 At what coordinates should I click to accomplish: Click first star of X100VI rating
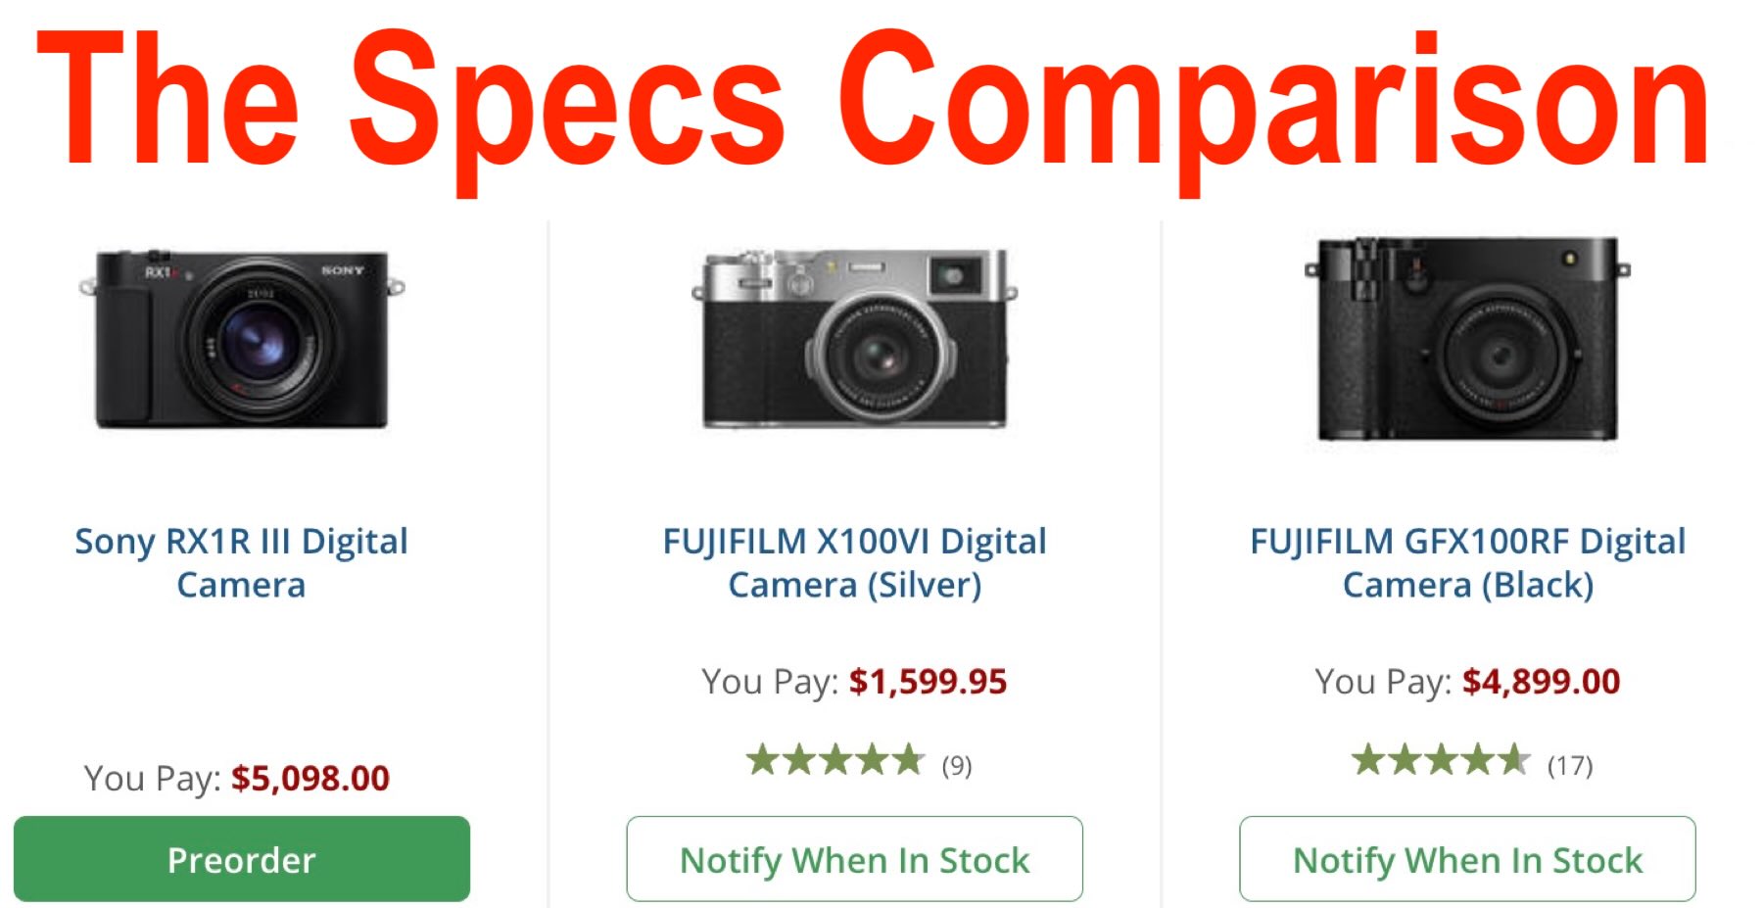point(763,759)
